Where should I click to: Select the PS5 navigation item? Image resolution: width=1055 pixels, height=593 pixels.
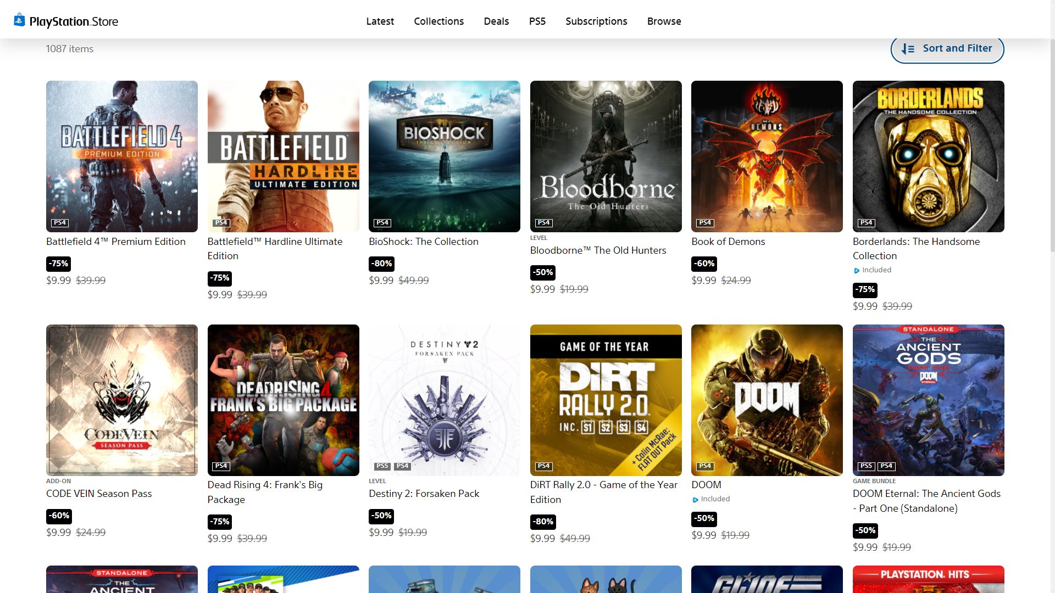[537, 21]
